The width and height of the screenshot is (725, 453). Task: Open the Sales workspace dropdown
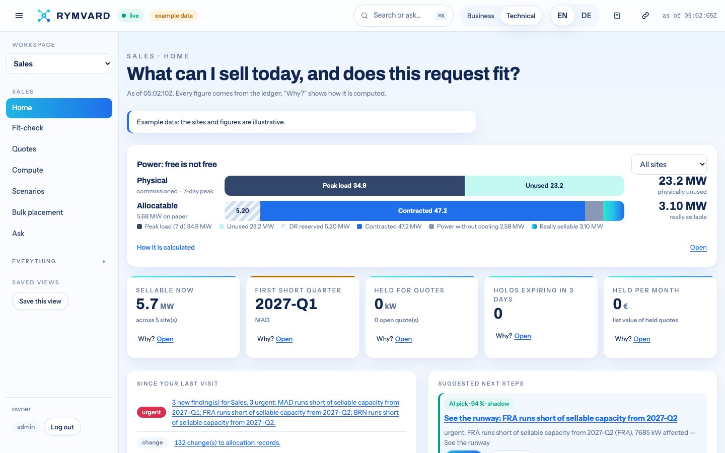pyautogui.click(x=59, y=63)
